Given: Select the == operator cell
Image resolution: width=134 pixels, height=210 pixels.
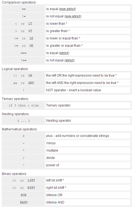Looking at the screenshot, I should pos(24,9).
